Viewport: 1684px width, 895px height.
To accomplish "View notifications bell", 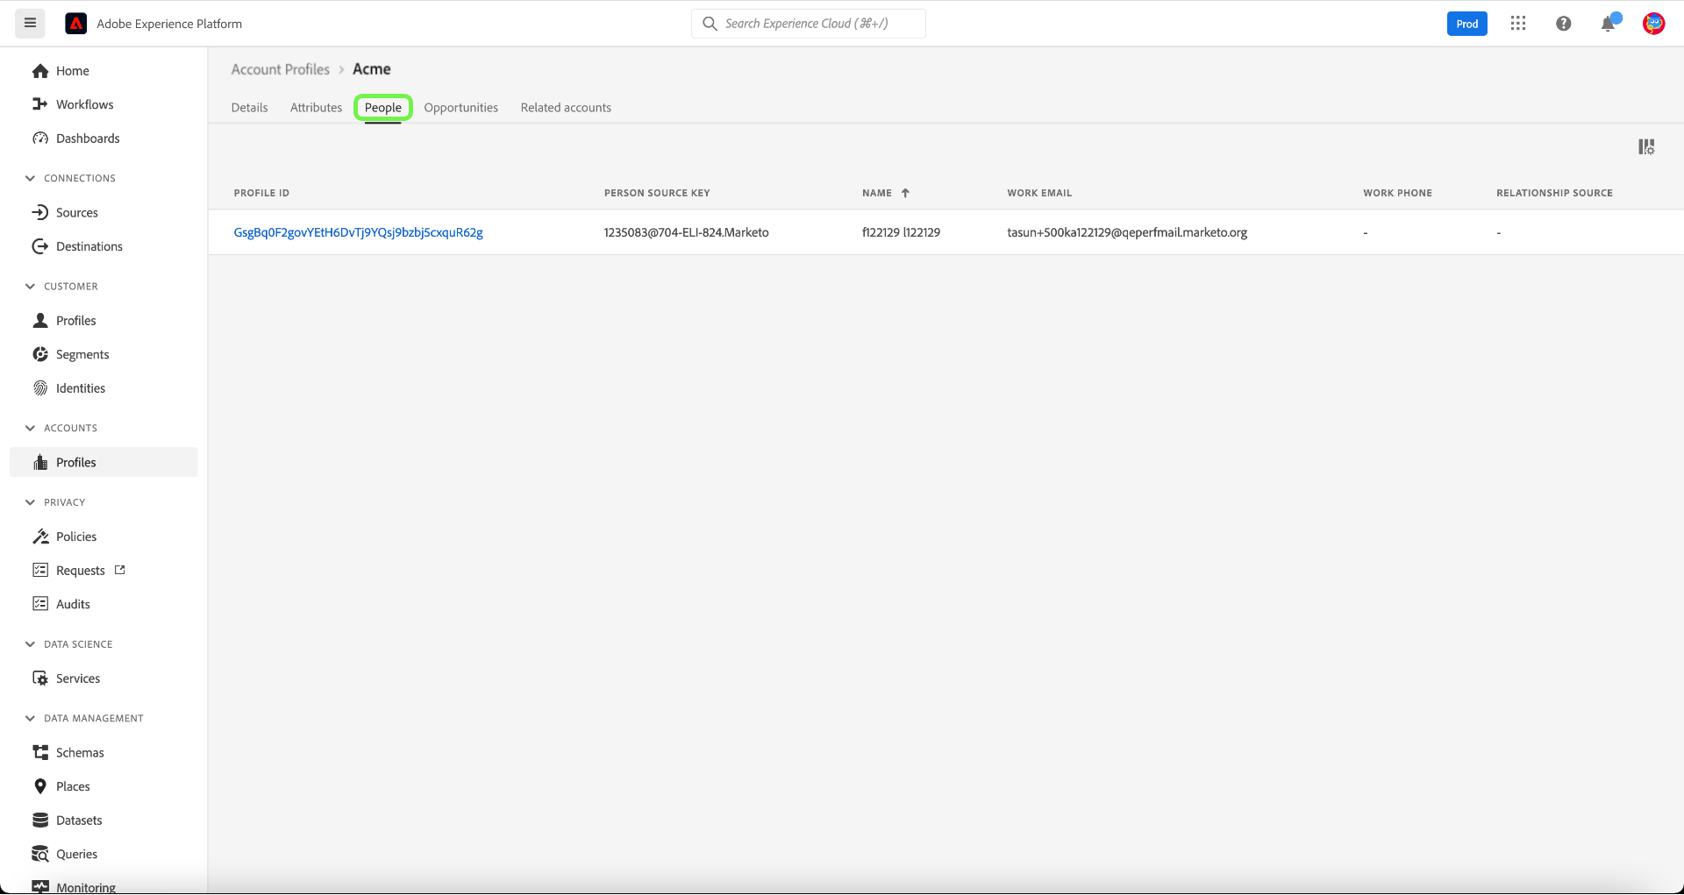I will tap(1609, 24).
